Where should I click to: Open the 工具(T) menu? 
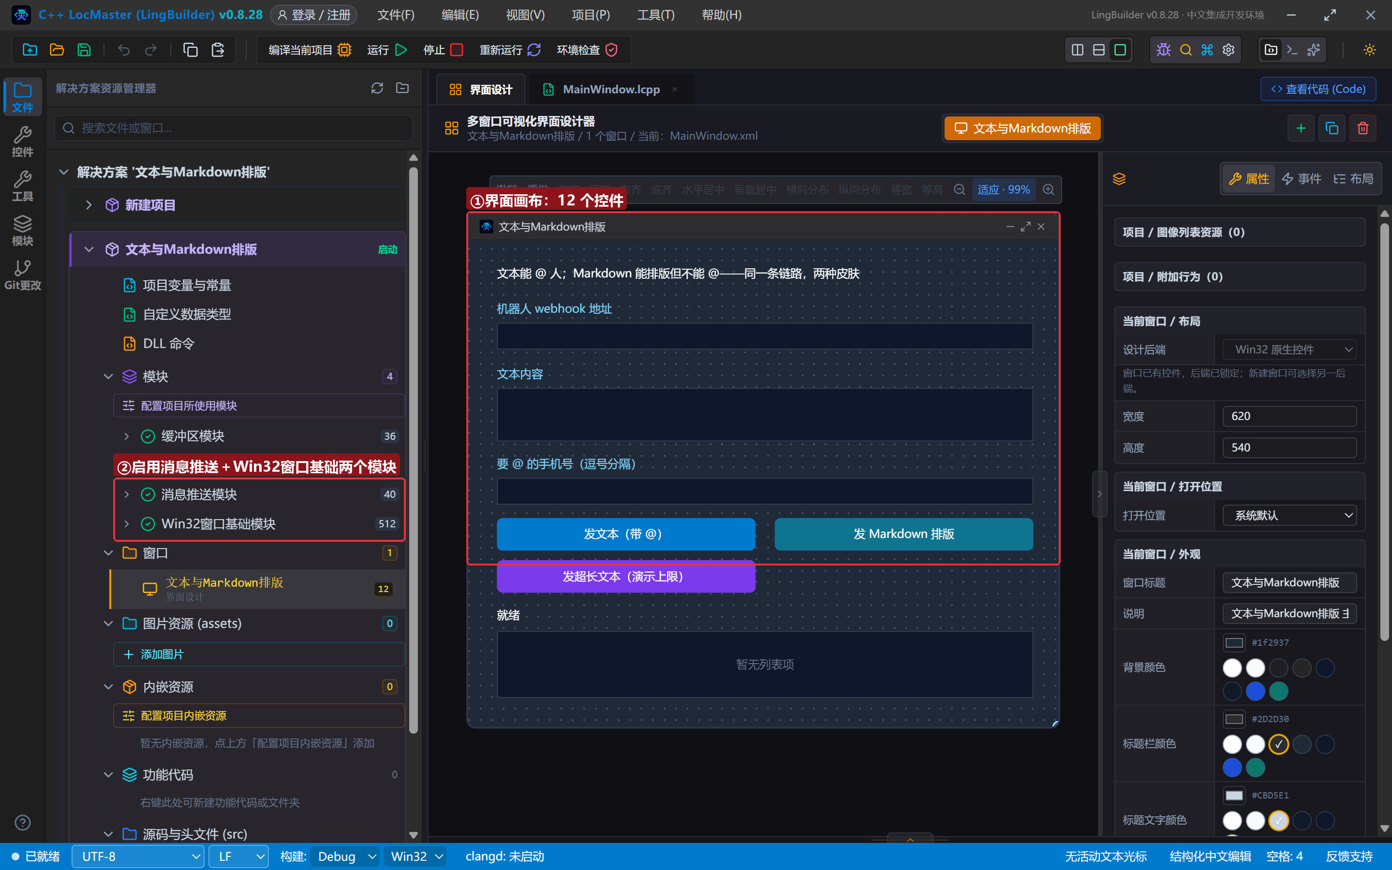tap(655, 15)
